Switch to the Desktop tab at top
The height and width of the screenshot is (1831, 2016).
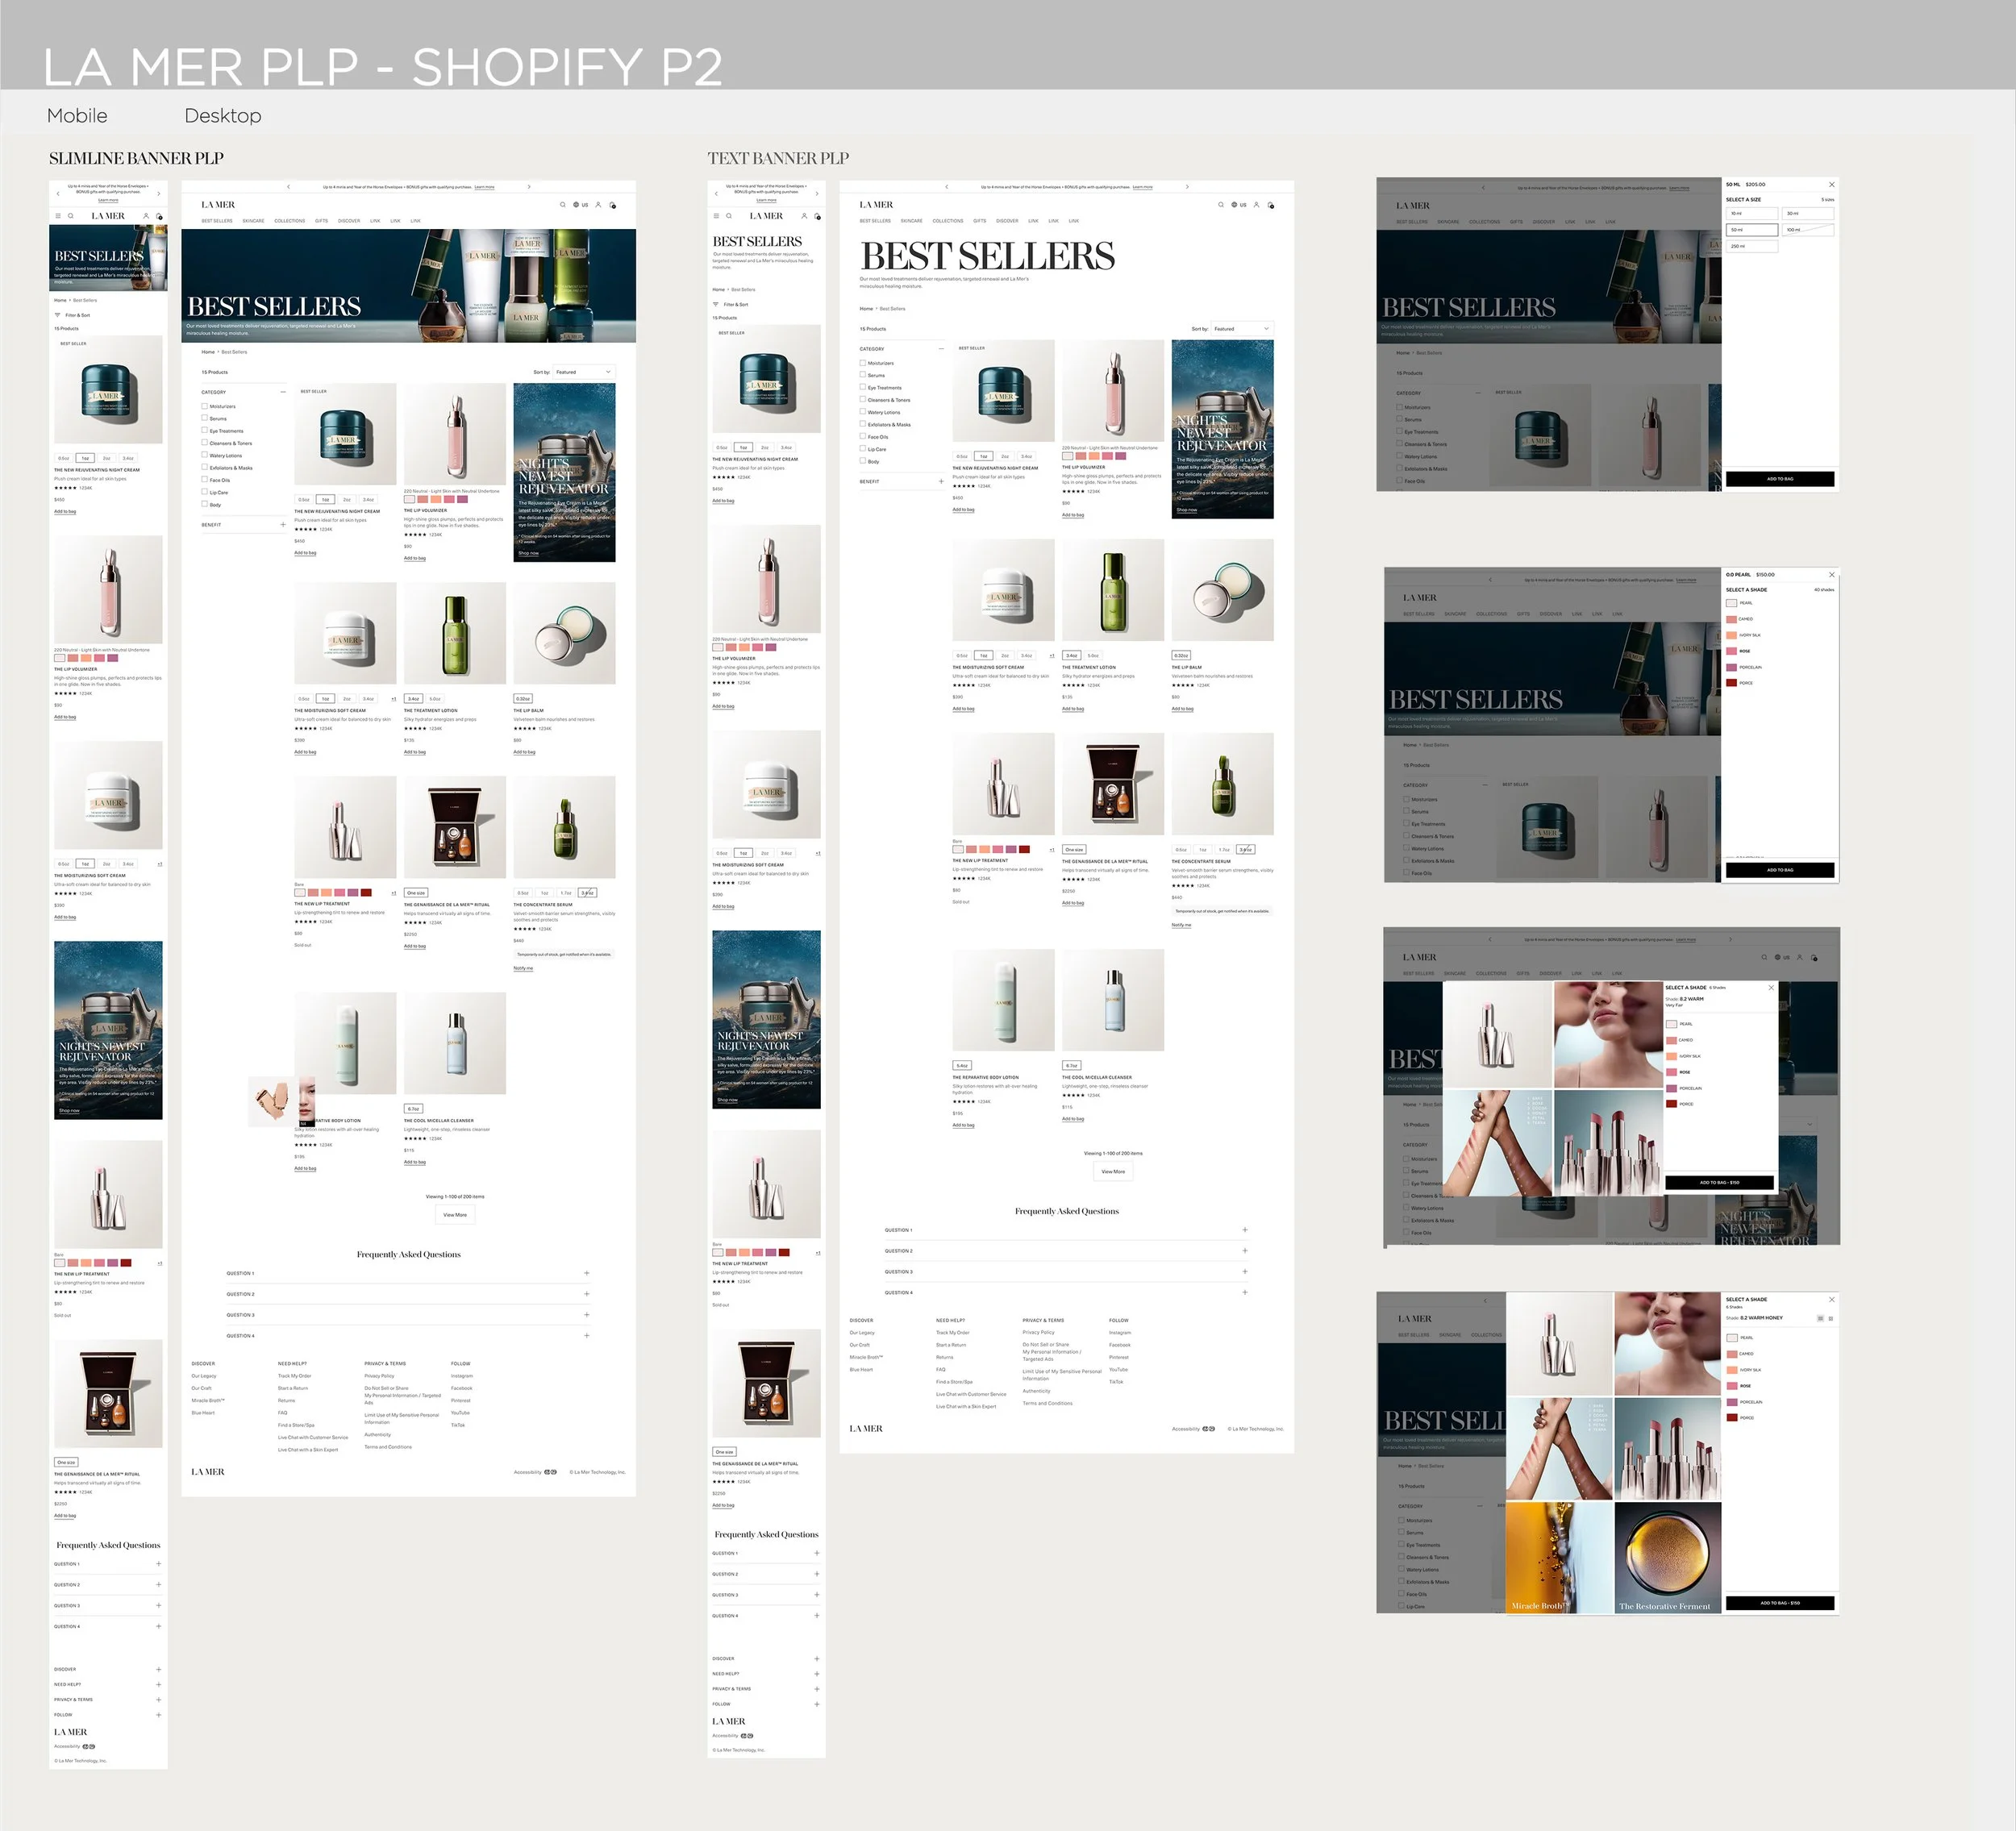(x=222, y=116)
